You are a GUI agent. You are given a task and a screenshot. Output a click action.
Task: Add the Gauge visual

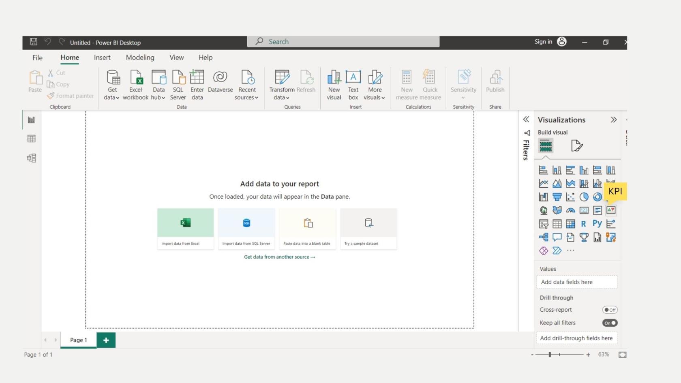(570, 210)
